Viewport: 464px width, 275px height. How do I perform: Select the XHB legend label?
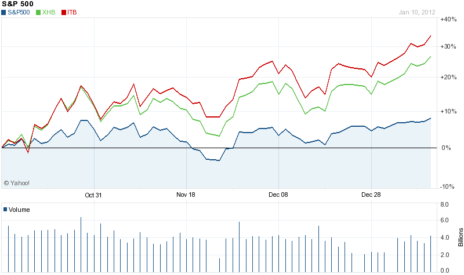pyautogui.click(x=49, y=12)
